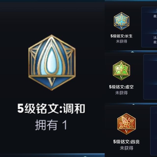157x157 pixels.
Task: Select the large blue 调和 rune emblem
Action: [52, 62]
